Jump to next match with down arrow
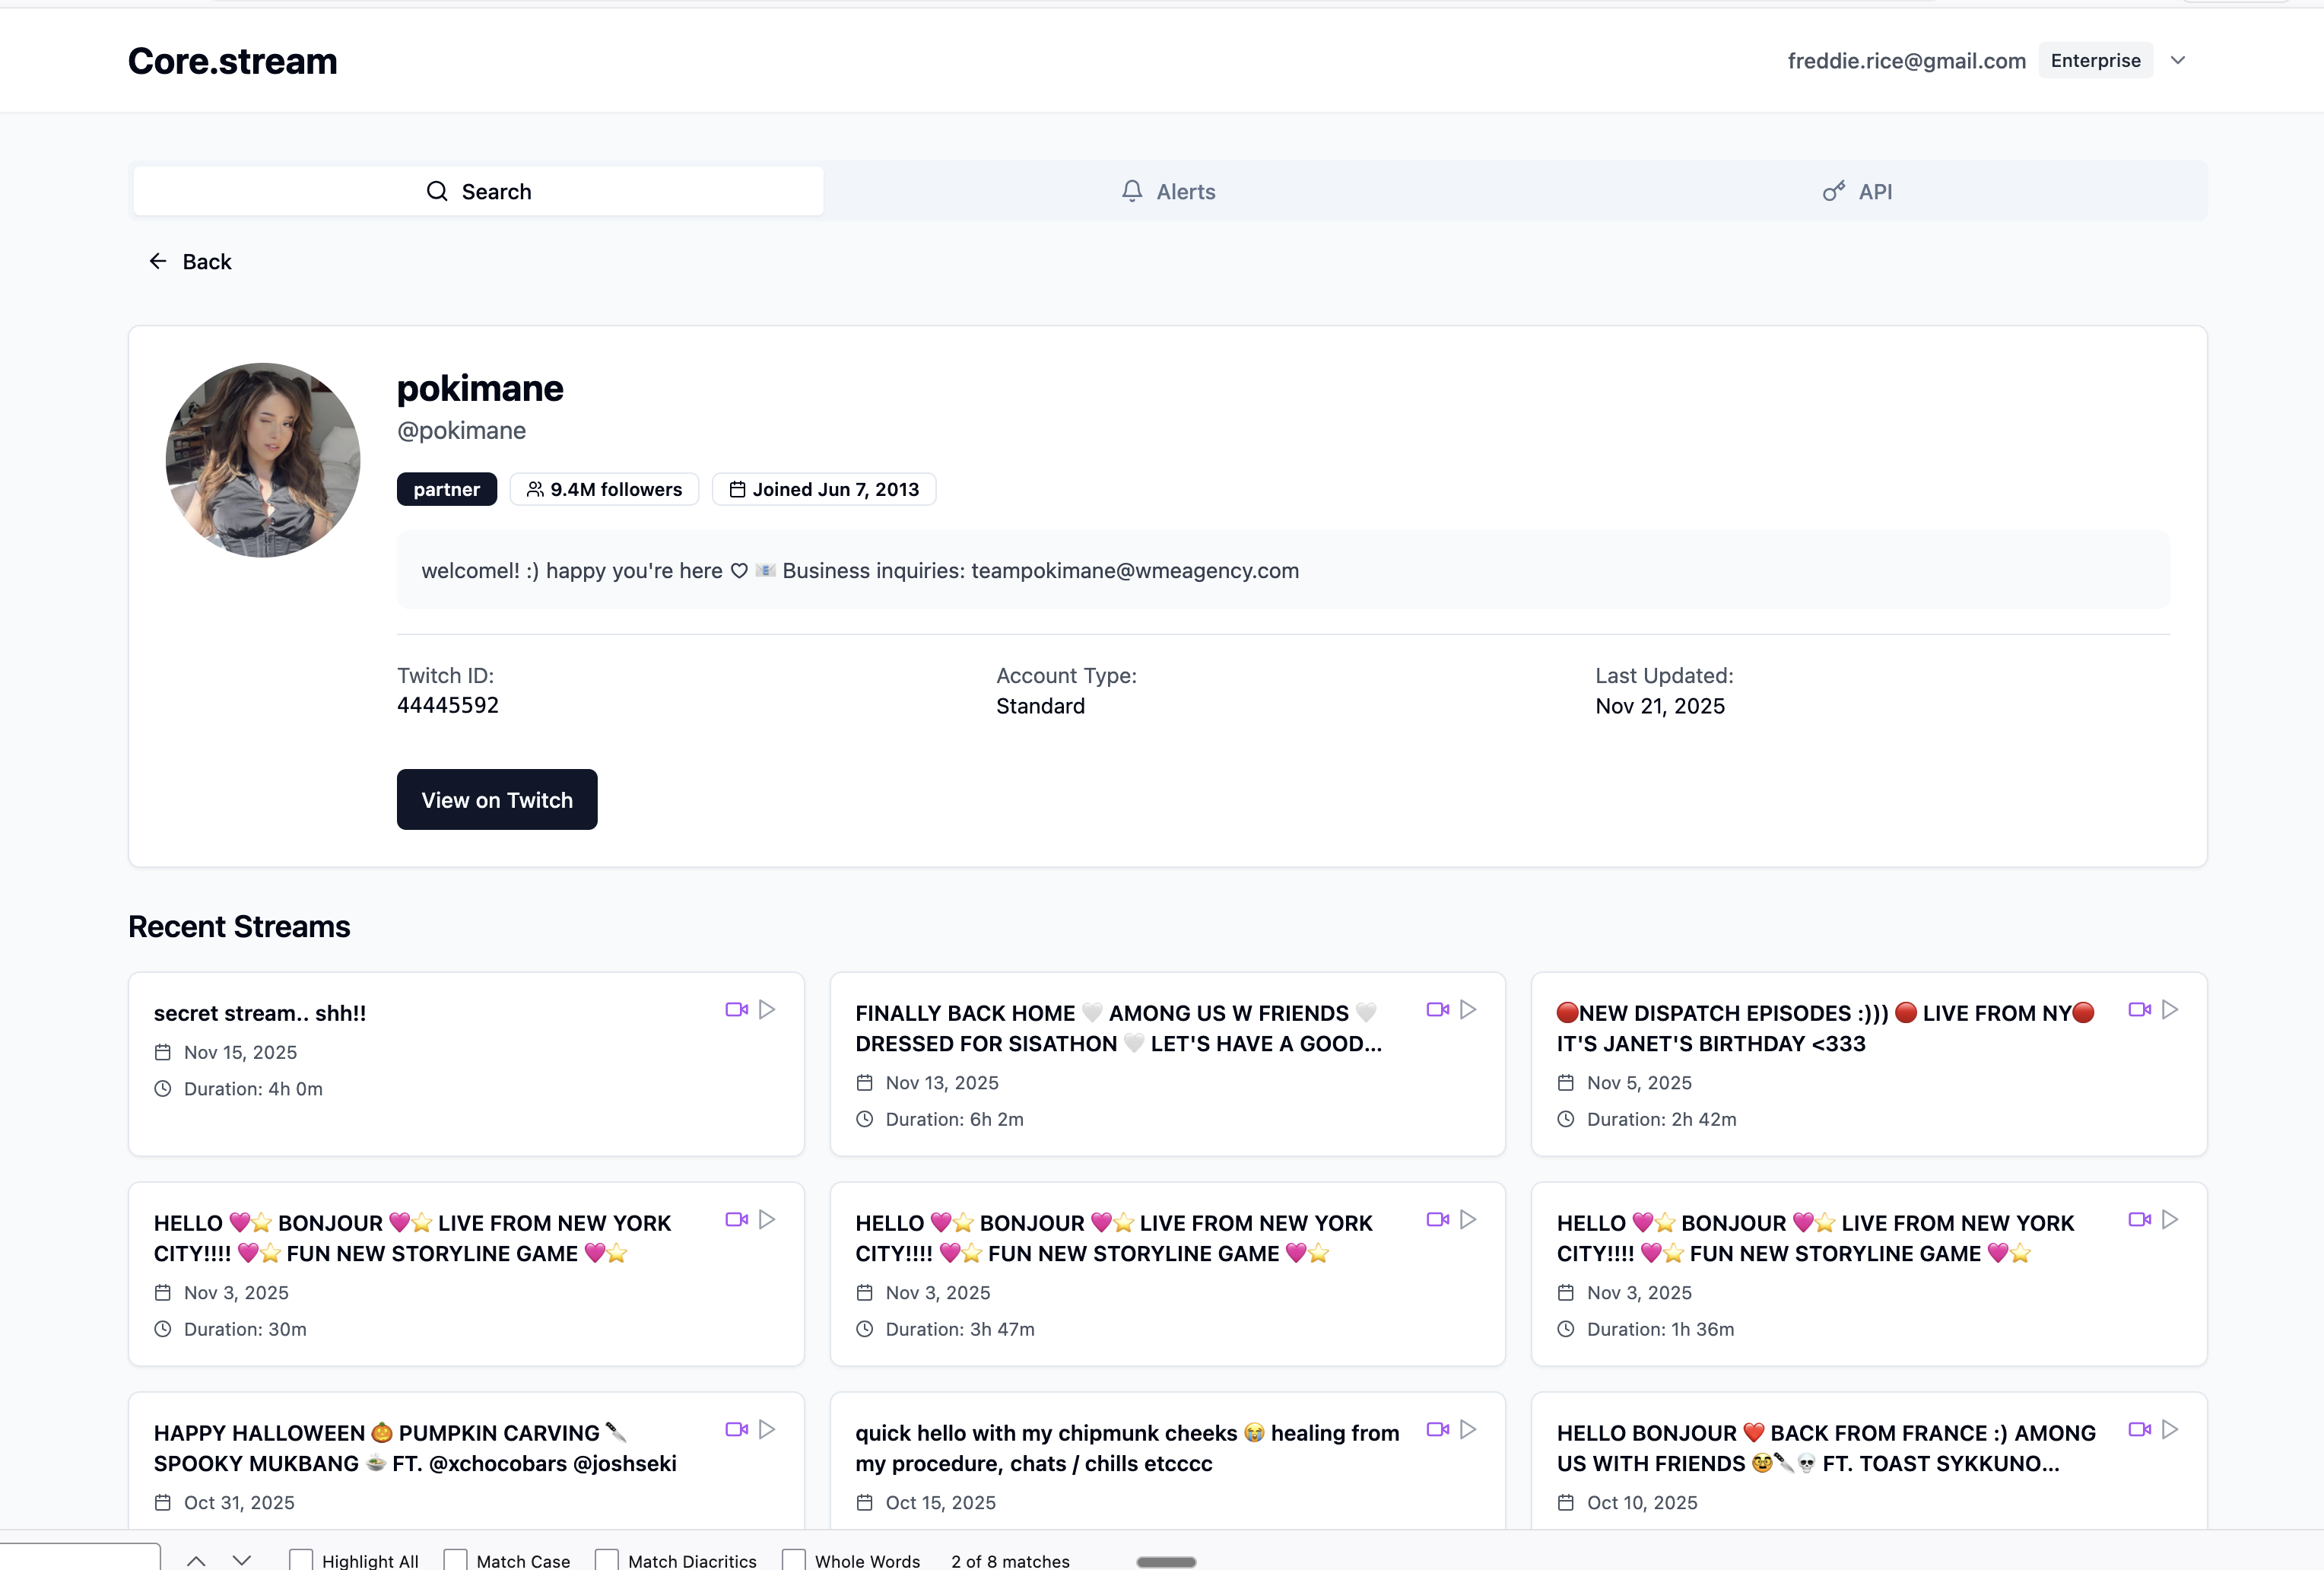This screenshot has width=2324, height=1570. [241, 1559]
